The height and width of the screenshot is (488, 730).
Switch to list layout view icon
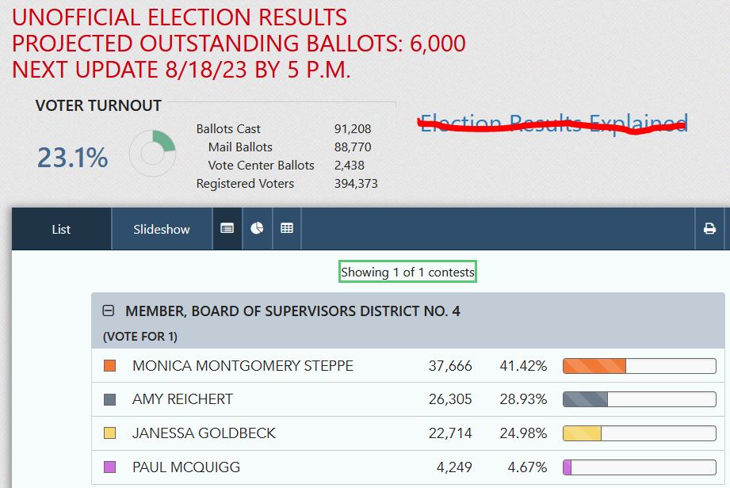pos(227,229)
